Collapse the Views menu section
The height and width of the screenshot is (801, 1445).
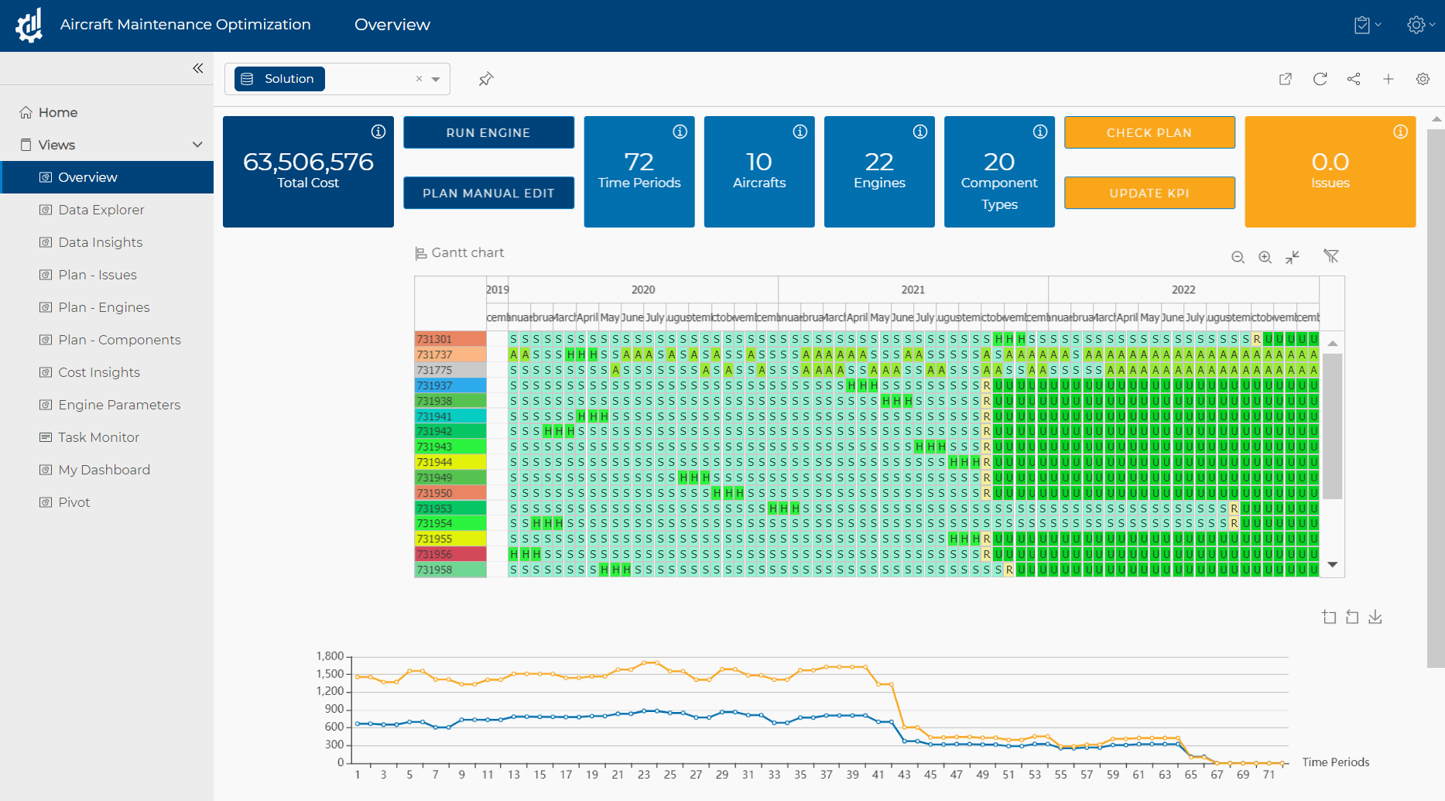pos(197,145)
